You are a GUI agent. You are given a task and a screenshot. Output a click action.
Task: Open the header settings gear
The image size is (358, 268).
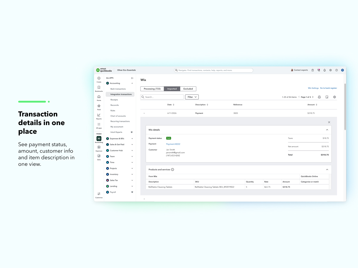[331, 70]
